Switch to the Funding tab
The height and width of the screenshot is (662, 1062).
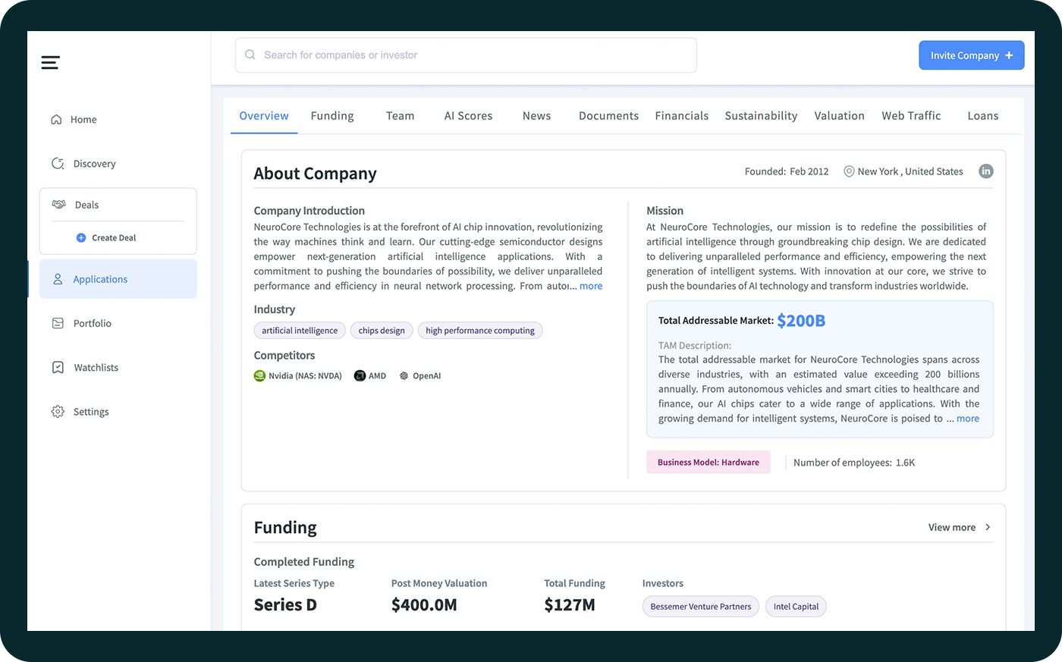[332, 115]
